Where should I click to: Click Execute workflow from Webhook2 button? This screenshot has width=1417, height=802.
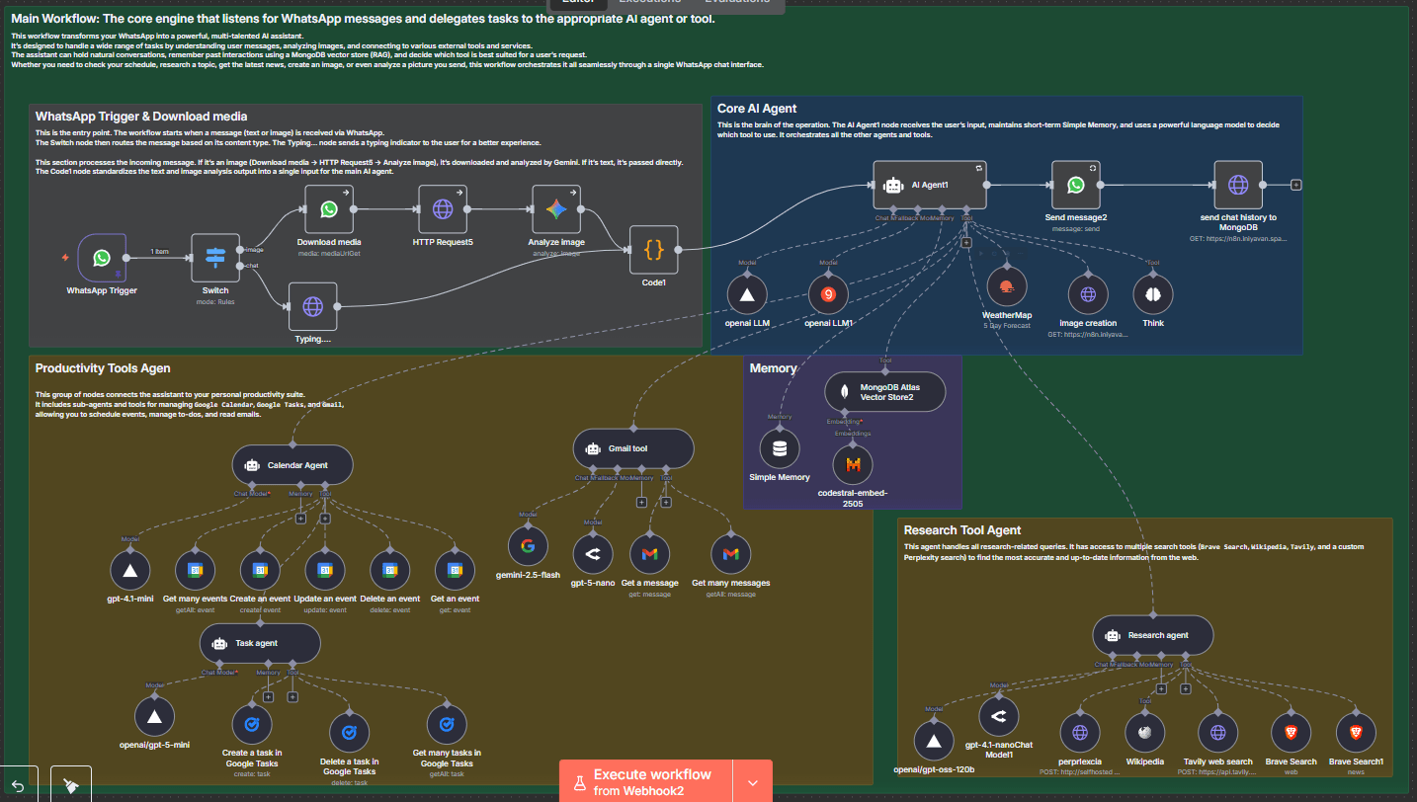point(646,781)
